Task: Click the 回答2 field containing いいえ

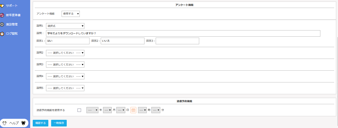Action: click(x=122, y=41)
